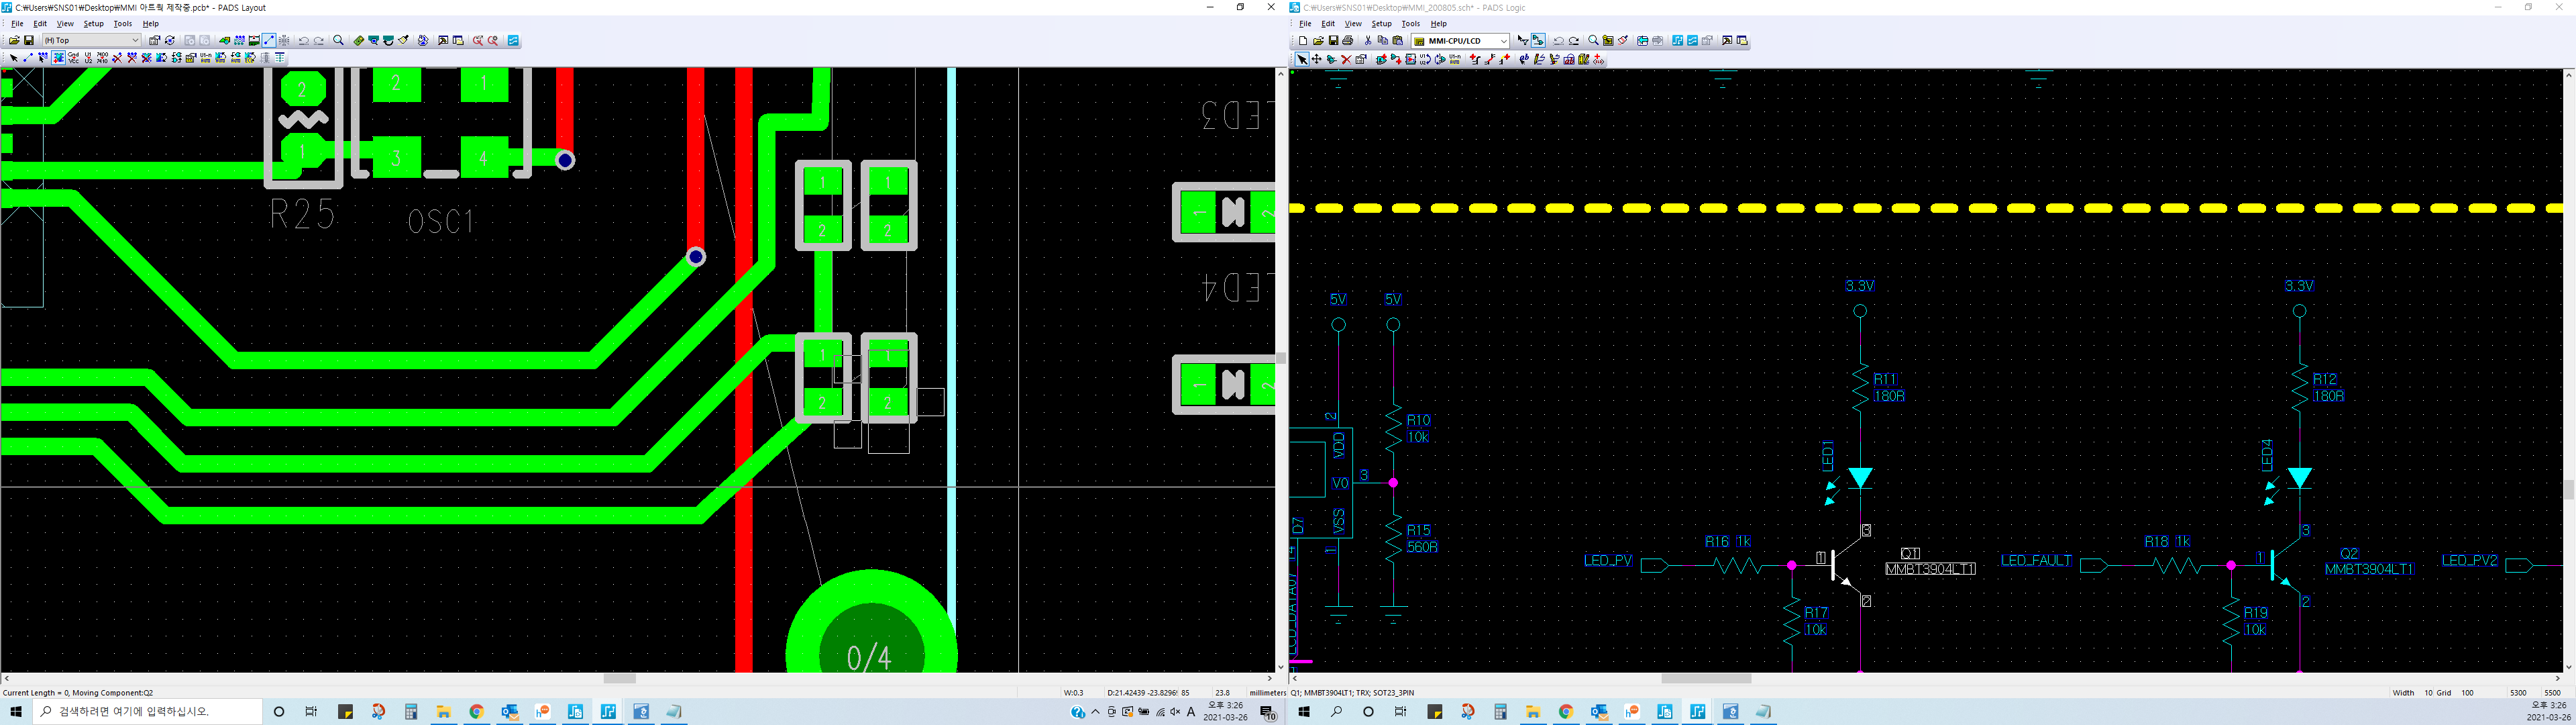Image resolution: width=2576 pixels, height=725 pixels.
Task: Click Cut scissors icon in PADS Logic
Action: click(x=1368, y=40)
